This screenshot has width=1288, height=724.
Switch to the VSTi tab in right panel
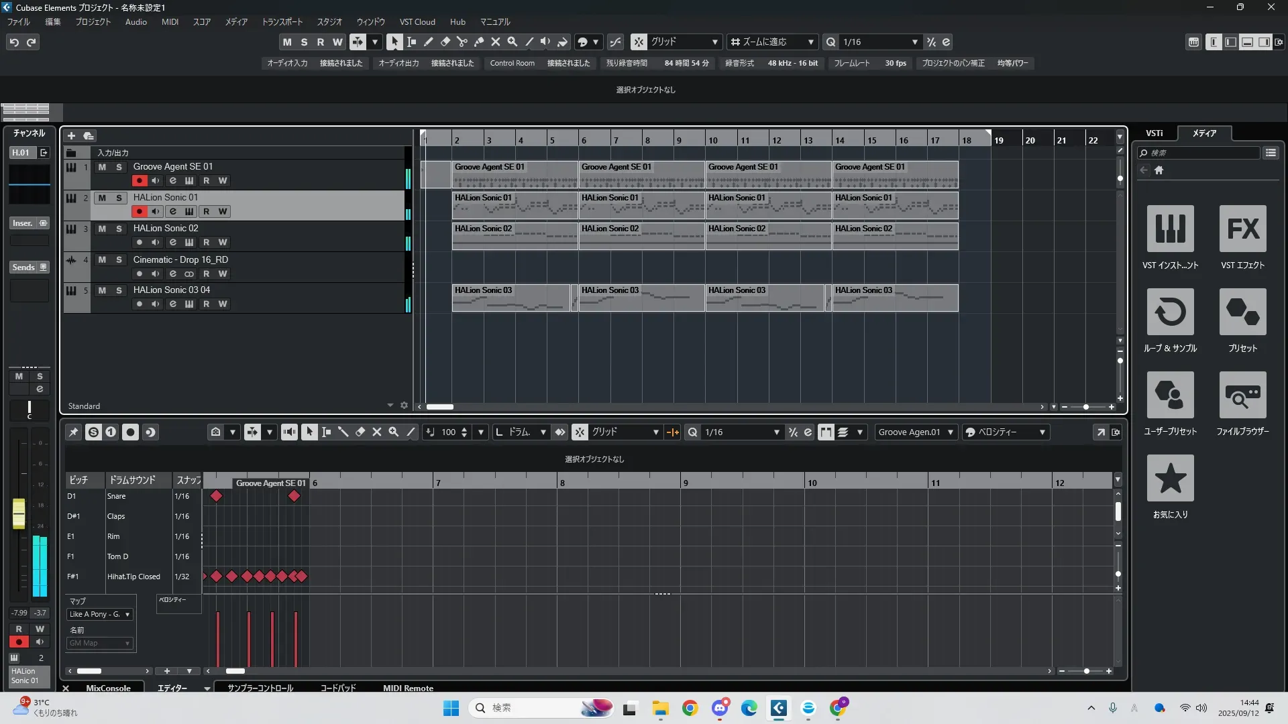click(x=1154, y=133)
